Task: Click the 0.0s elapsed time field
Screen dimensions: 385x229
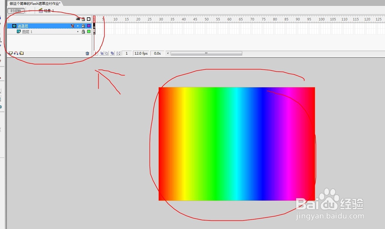Action: pos(157,53)
